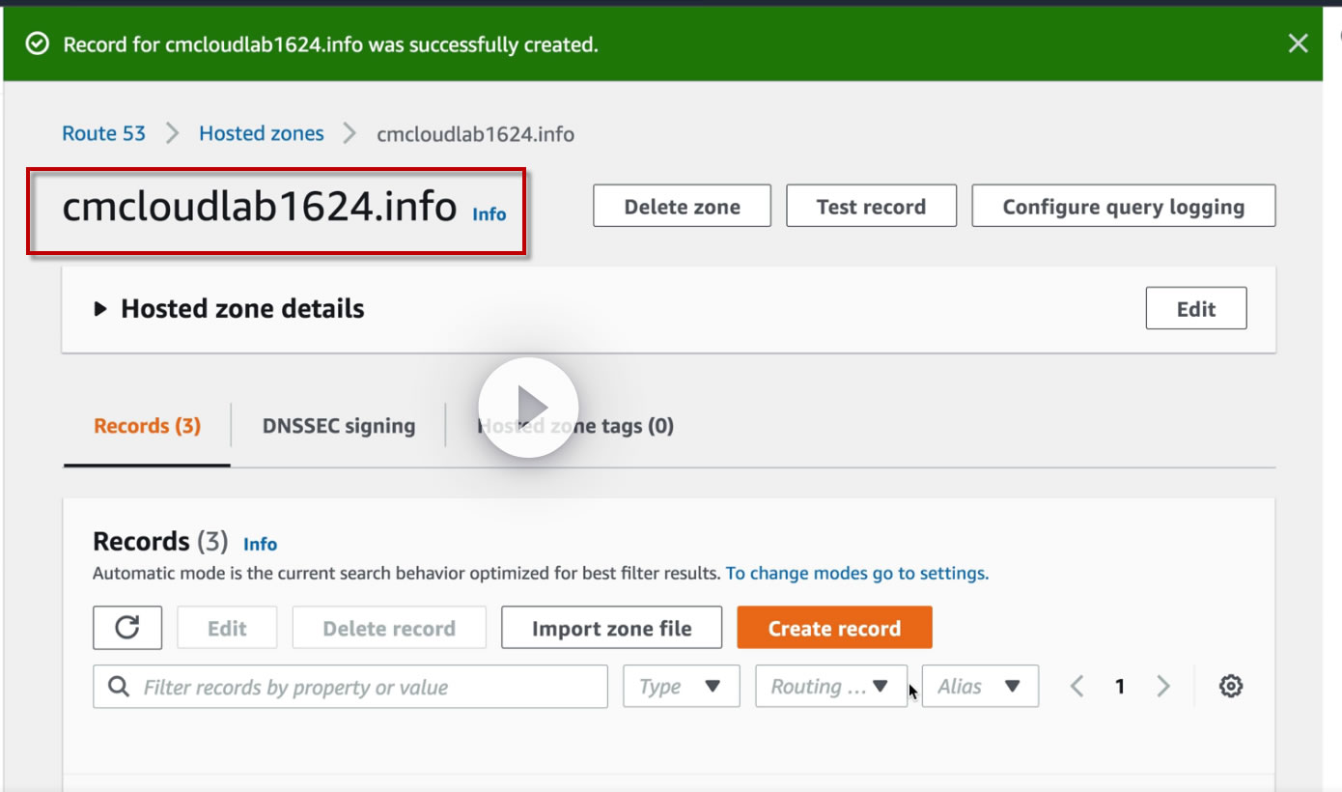The height and width of the screenshot is (792, 1342).
Task: Switch to the DNSSEC signing tab
Action: point(339,426)
